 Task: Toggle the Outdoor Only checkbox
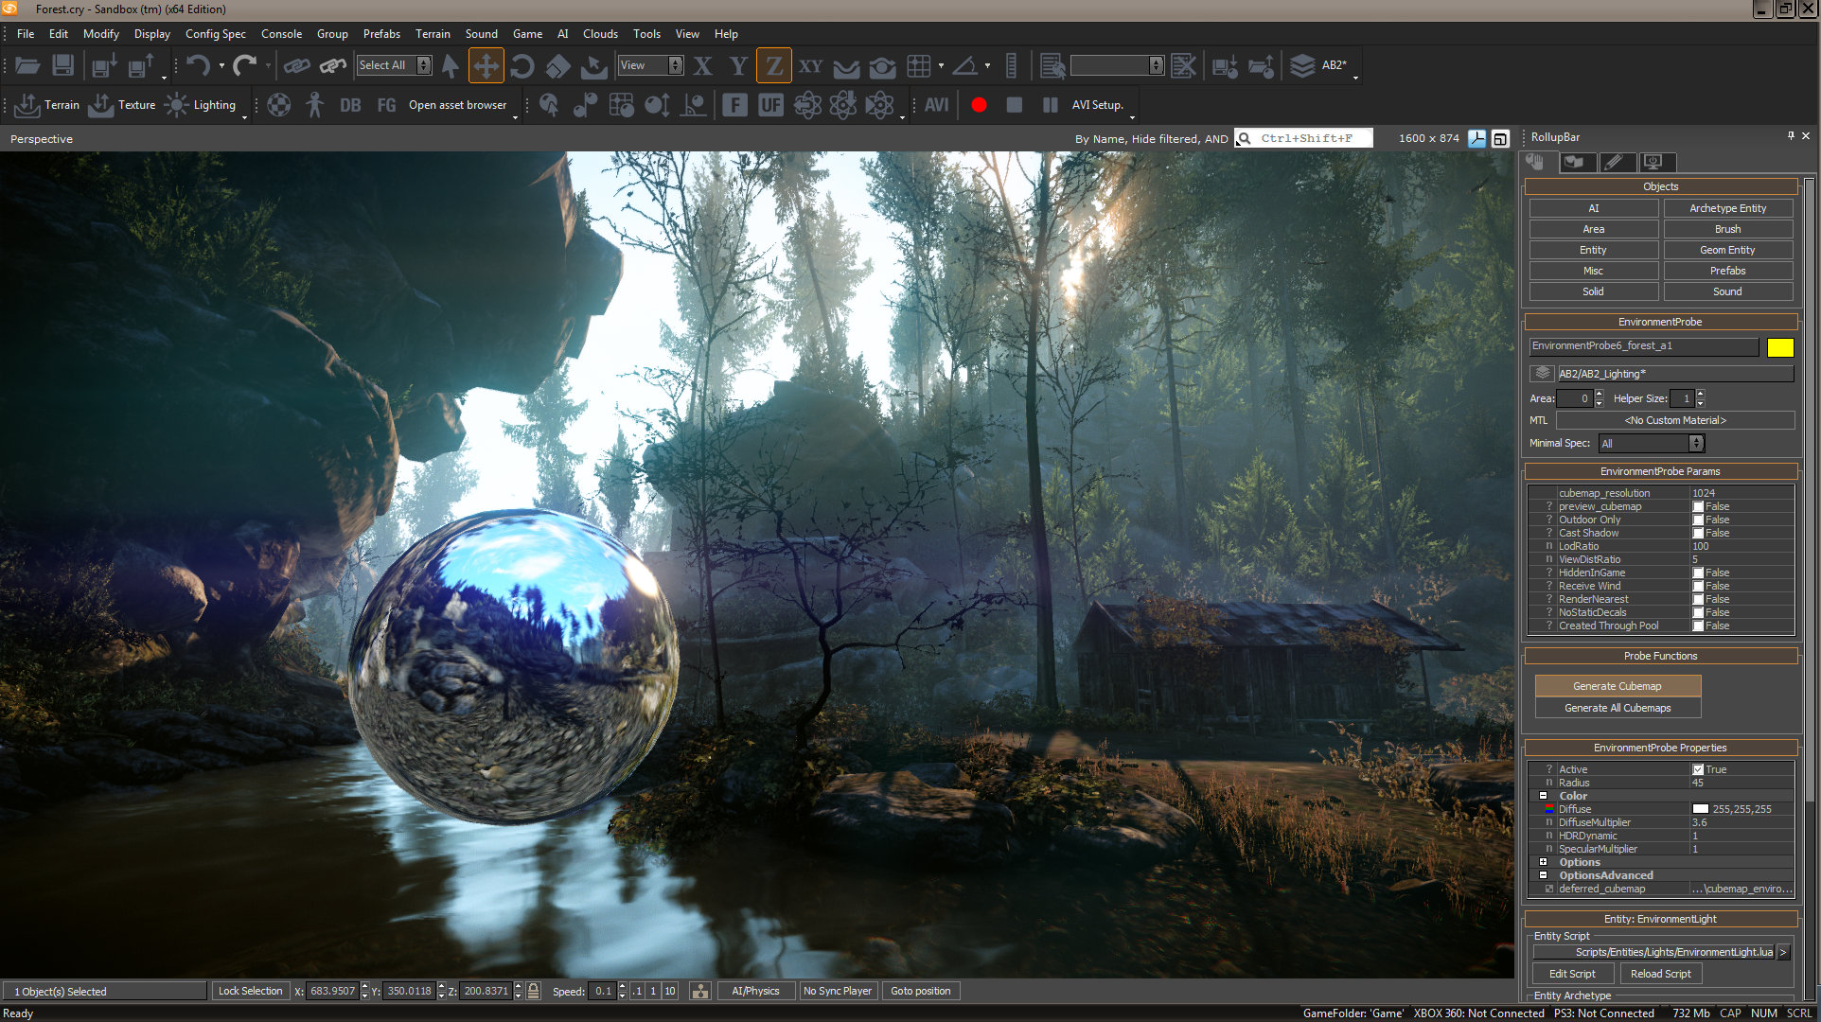pyautogui.click(x=1697, y=520)
